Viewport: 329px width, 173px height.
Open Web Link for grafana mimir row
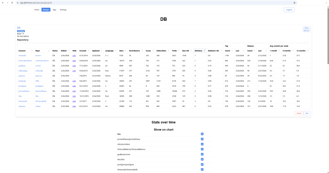tap(74, 65)
